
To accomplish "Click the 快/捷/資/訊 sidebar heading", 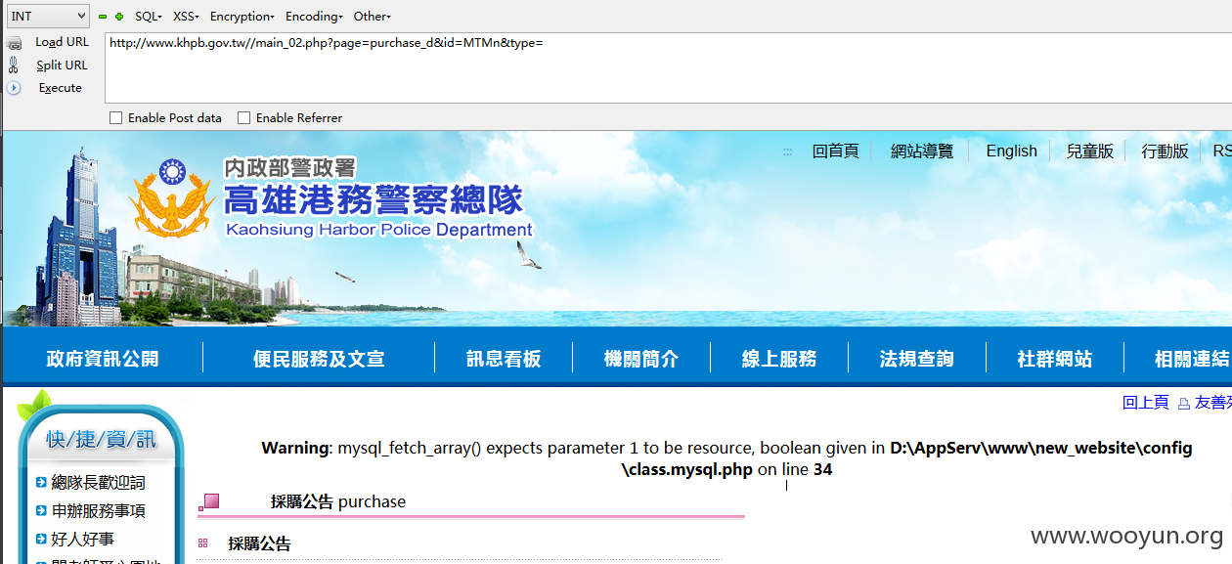I will 101,440.
